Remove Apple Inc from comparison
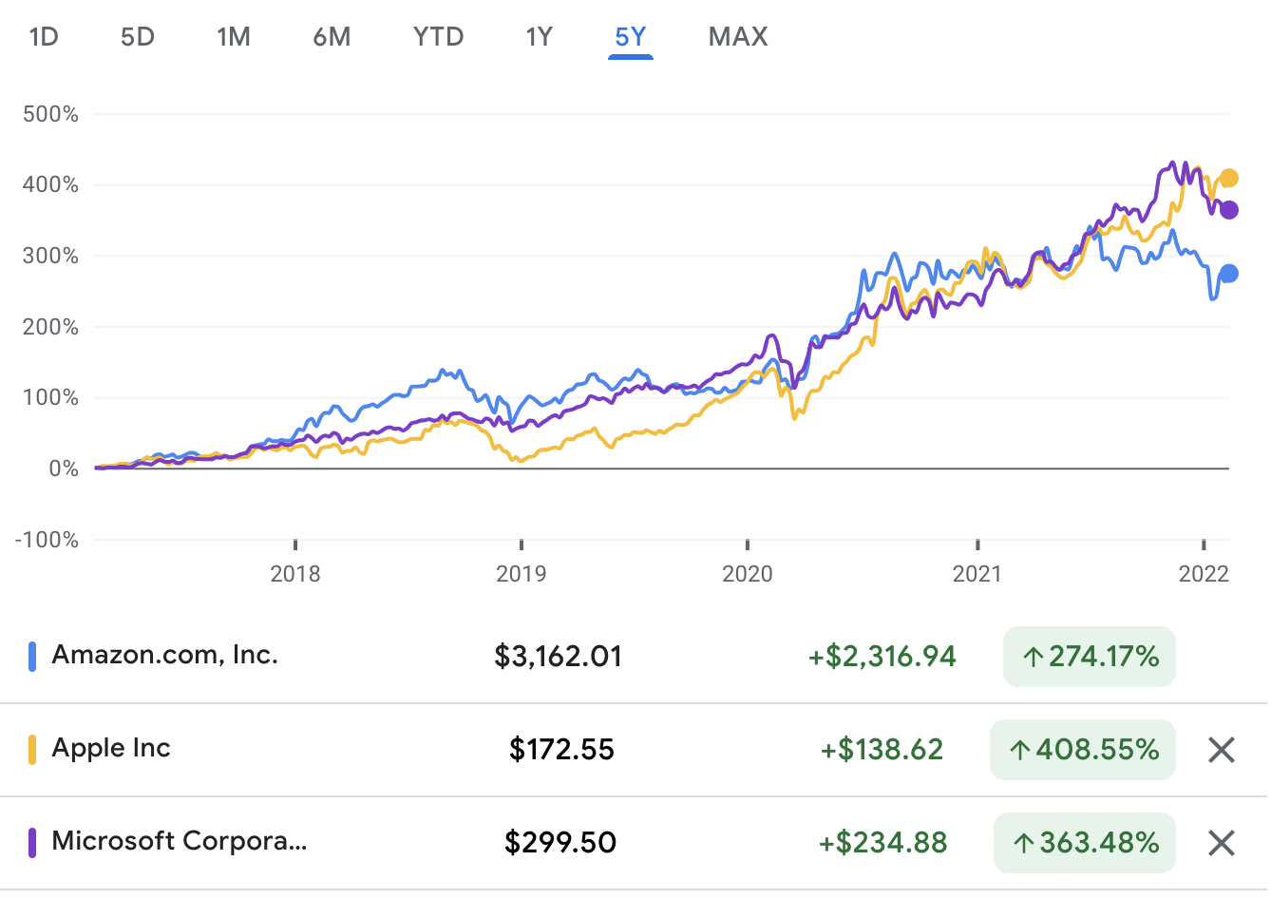 pyautogui.click(x=1221, y=750)
